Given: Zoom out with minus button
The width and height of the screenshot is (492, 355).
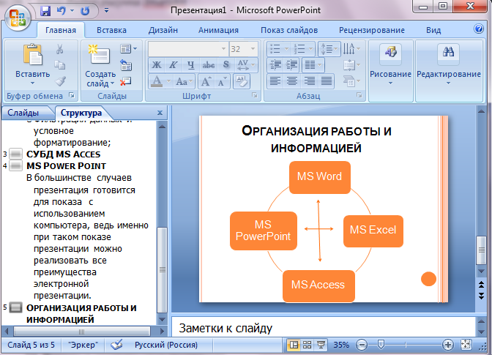Looking at the screenshot, I should (362, 345).
